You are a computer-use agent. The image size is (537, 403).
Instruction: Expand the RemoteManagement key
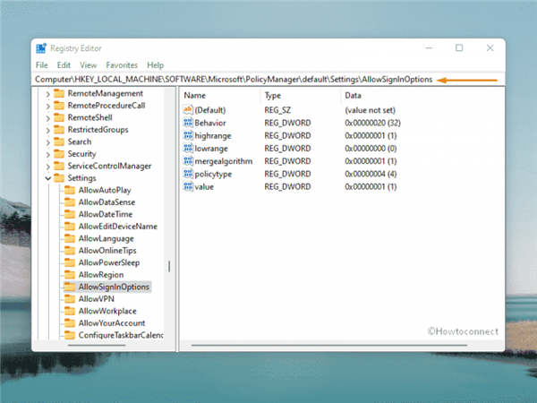pyautogui.click(x=48, y=94)
